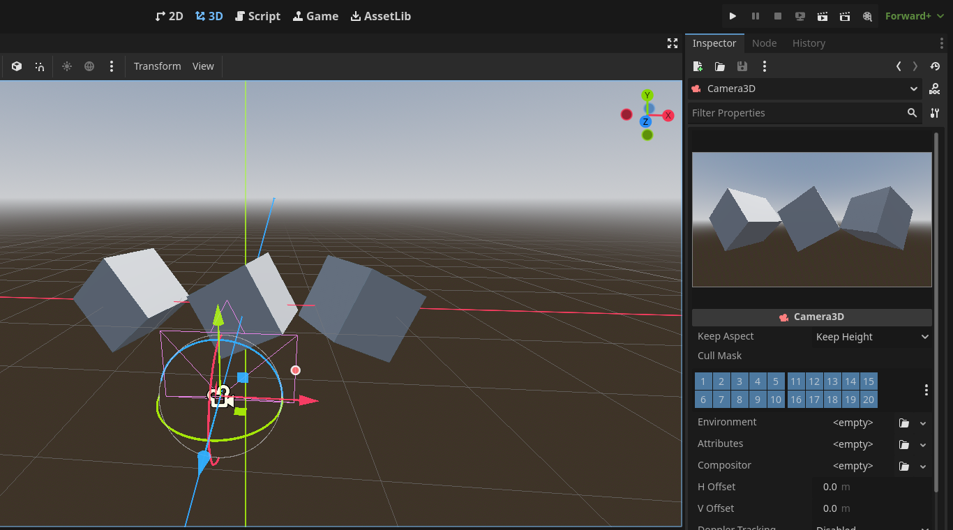Enable snap mode with the magnet icon
Viewport: 953px width, 530px height.
click(39, 66)
